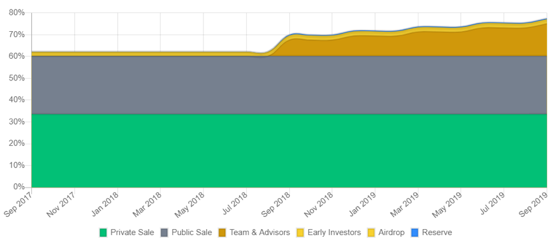Image resolution: width=553 pixels, height=242 pixels.
Task: Hide the Early Investors series via legend
Action: click(x=334, y=233)
